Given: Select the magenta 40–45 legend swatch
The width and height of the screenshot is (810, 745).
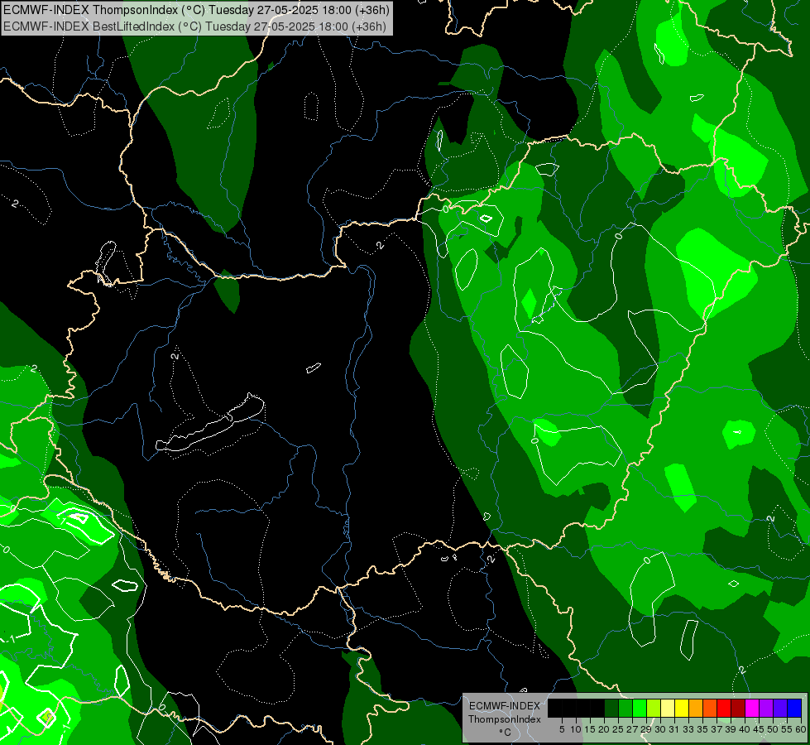Looking at the screenshot, I should [x=752, y=708].
